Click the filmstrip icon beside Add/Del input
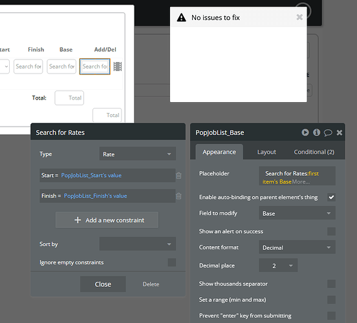 click(x=118, y=67)
